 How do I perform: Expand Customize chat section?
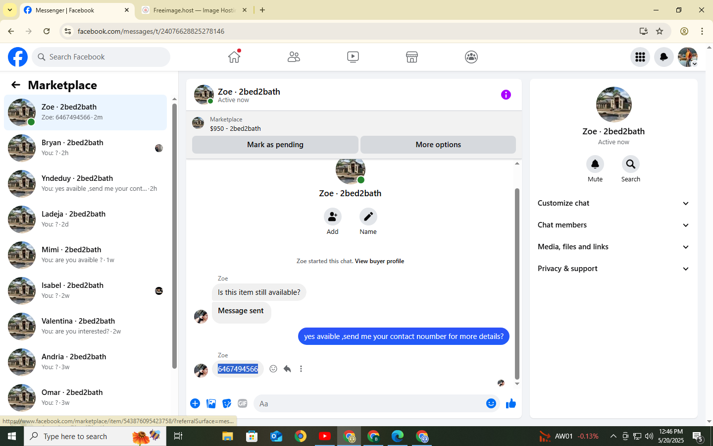tap(613, 203)
